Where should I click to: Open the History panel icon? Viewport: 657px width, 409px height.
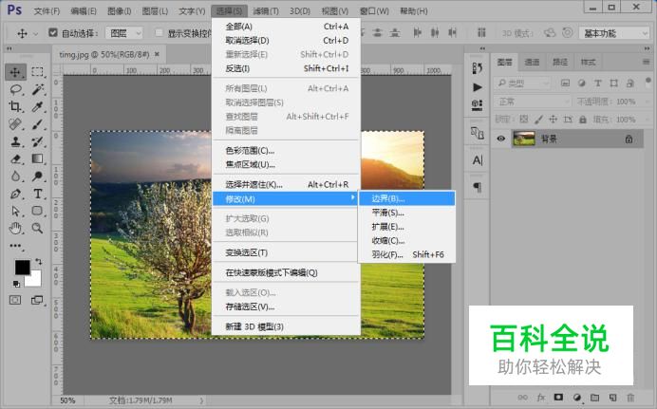coord(478,68)
